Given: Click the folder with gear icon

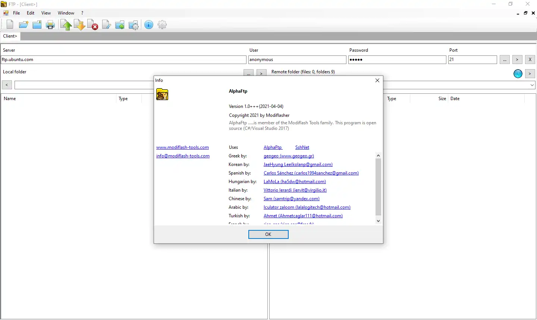Looking at the screenshot, I should [134, 25].
